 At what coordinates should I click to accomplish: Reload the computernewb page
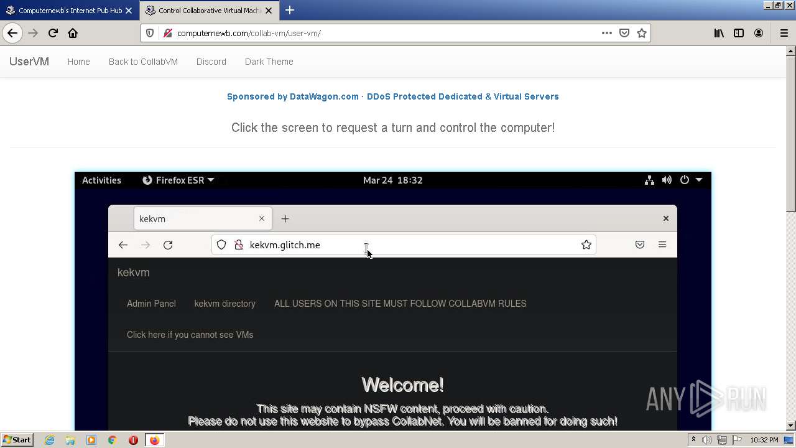point(53,33)
